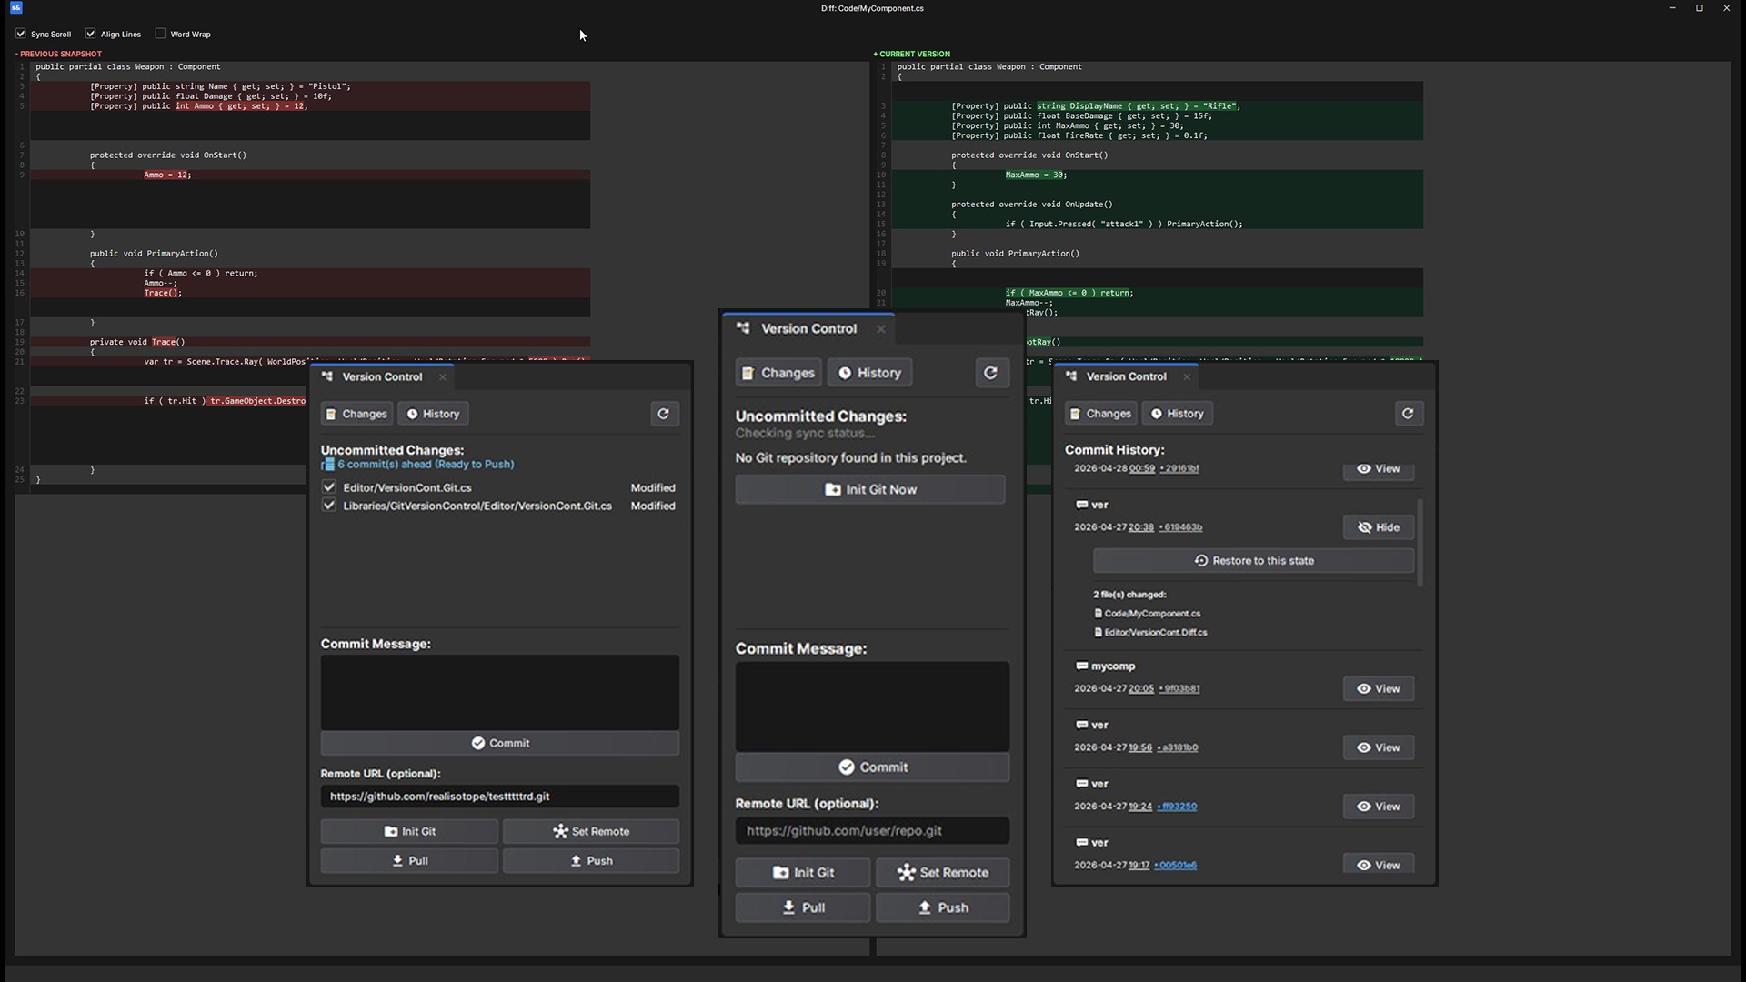Click refresh icon in middle Version Control panel
The width and height of the screenshot is (1746, 982).
[x=991, y=373]
